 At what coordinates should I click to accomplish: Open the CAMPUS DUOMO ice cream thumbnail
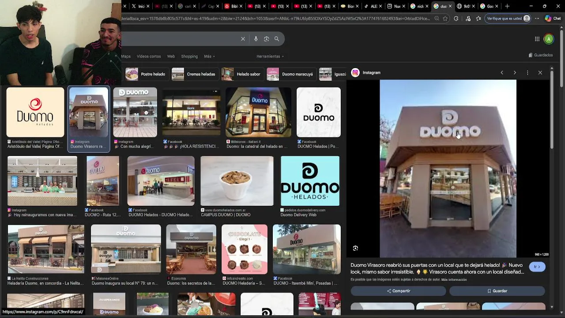coord(237,181)
